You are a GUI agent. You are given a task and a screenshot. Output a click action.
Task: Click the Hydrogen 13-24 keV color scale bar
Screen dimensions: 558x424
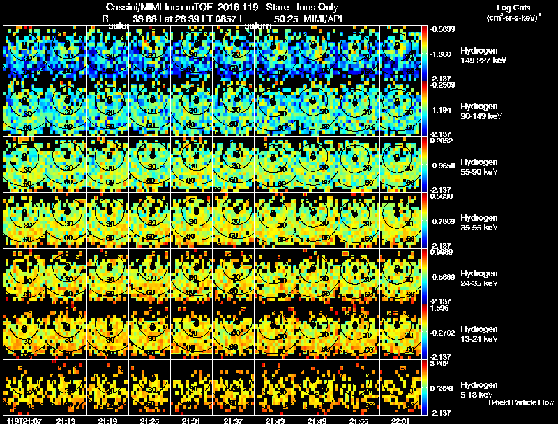pos(424,331)
